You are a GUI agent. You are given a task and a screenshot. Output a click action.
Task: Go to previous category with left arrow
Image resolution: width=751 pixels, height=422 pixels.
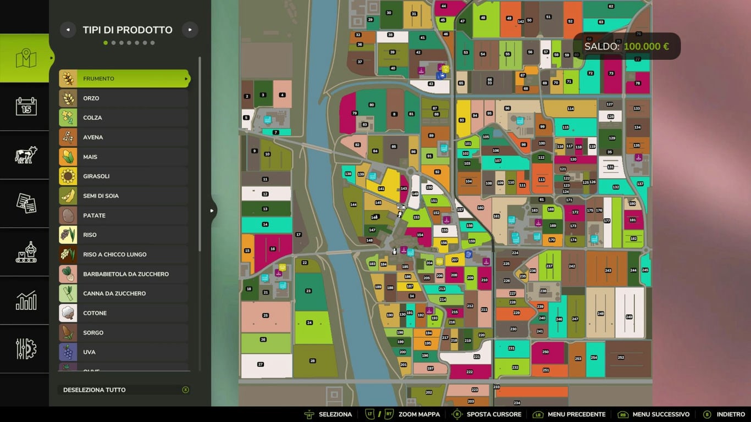pos(68,30)
